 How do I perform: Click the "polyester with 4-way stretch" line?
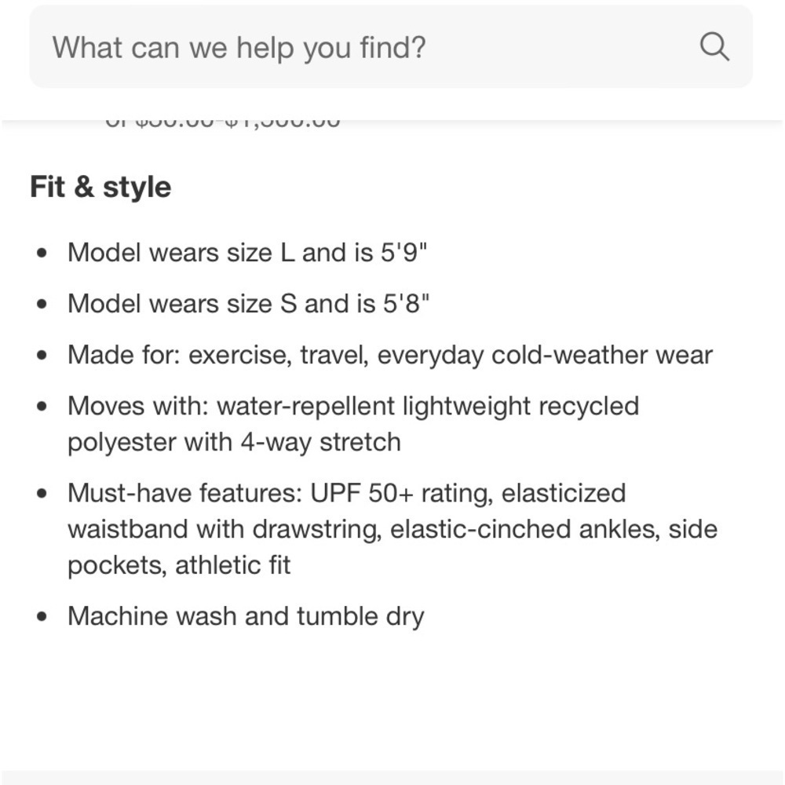234,442
